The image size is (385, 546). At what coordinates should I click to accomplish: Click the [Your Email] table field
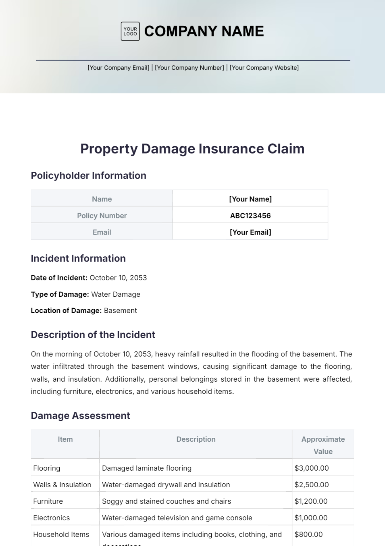pos(250,232)
